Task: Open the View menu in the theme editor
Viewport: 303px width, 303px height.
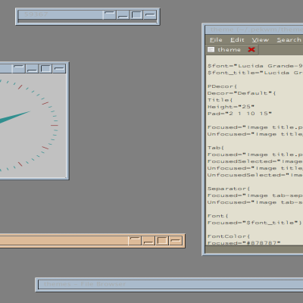Action: coord(261,40)
